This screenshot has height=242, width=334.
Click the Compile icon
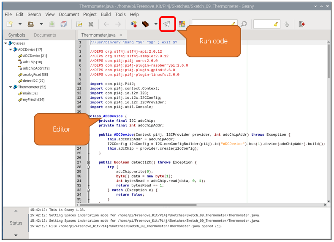pyautogui.click(x=134, y=24)
